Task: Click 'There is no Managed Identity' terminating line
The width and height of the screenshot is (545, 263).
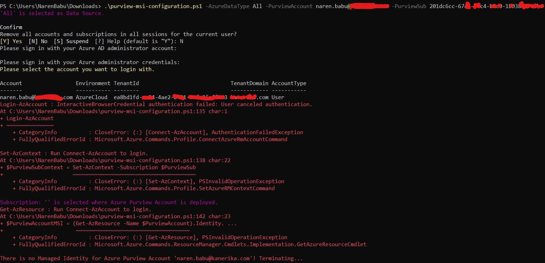Action: pos(152,258)
